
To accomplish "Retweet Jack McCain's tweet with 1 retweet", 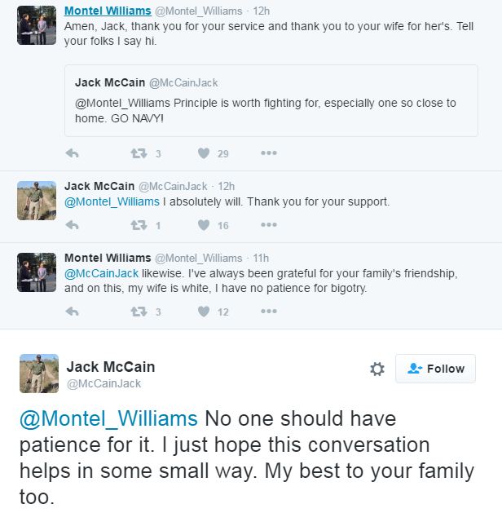I will [x=138, y=225].
